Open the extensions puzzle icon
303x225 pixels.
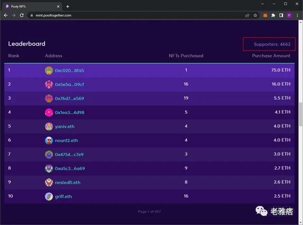point(273,15)
